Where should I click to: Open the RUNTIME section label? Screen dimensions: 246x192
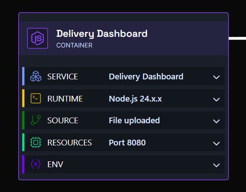(65, 99)
